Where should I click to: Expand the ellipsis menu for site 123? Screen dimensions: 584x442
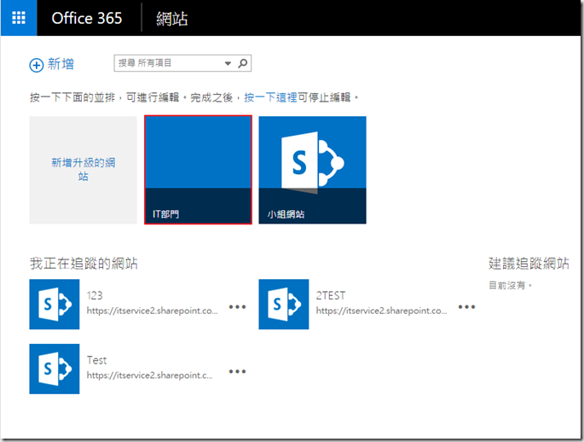pyautogui.click(x=237, y=306)
